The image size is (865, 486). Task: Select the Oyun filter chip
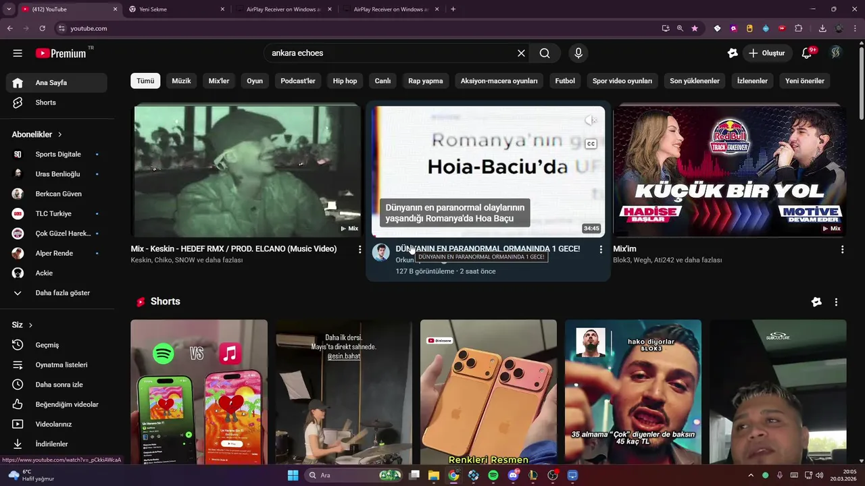coord(255,81)
